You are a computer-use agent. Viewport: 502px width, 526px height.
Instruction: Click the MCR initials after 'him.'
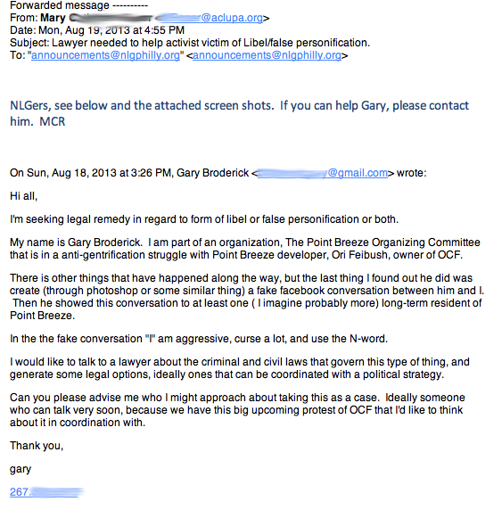click(53, 121)
